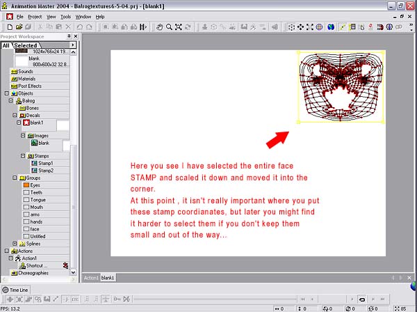Activate the Zoom magnifier tool
This screenshot has height=312, width=417.
point(169,27)
